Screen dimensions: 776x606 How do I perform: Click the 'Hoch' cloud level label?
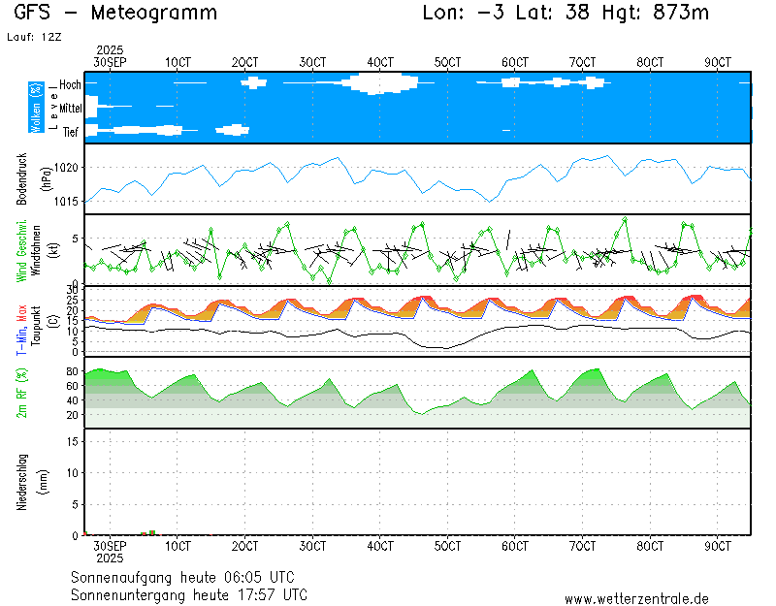70,84
